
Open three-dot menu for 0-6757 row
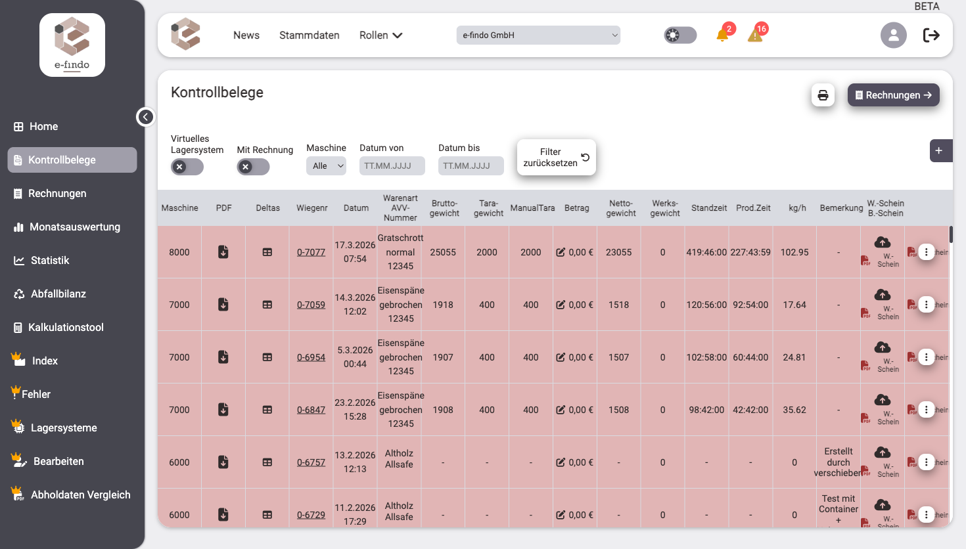[x=926, y=462]
